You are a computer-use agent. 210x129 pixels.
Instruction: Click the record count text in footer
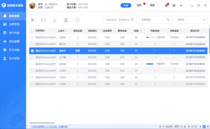178,126
